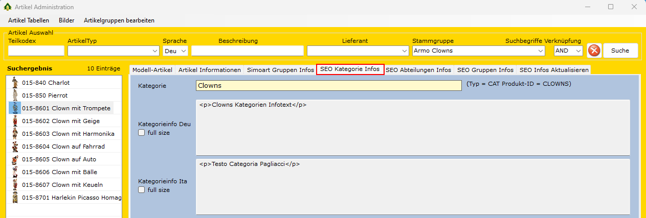This screenshot has width=646, height=218.
Task: Open the Artikelgruppen bearbeiten menu
Action: 119,20
